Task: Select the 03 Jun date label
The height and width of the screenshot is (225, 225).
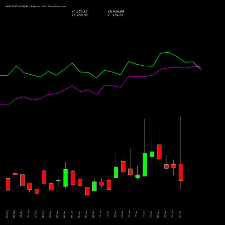Action: click(x=65, y=214)
